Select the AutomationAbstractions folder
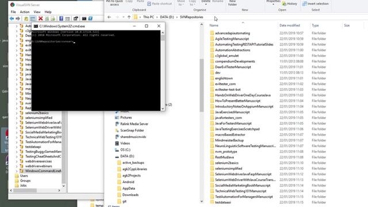The image size is (368, 207). [232, 50]
